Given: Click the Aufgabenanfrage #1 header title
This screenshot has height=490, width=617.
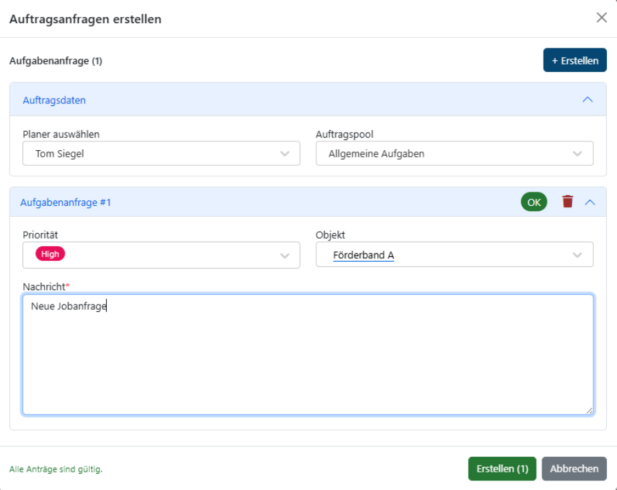Looking at the screenshot, I should tap(66, 203).
